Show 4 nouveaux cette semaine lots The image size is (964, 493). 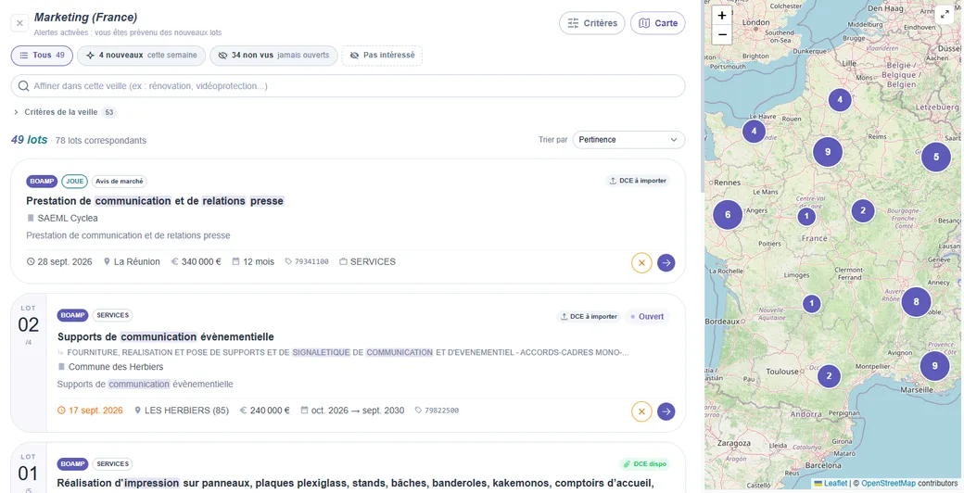point(142,56)
